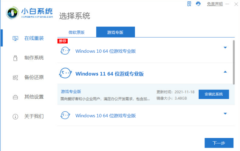Select the Windows 11 64 位游戏专业版 title
240x151 pixels.
point(110,74)
